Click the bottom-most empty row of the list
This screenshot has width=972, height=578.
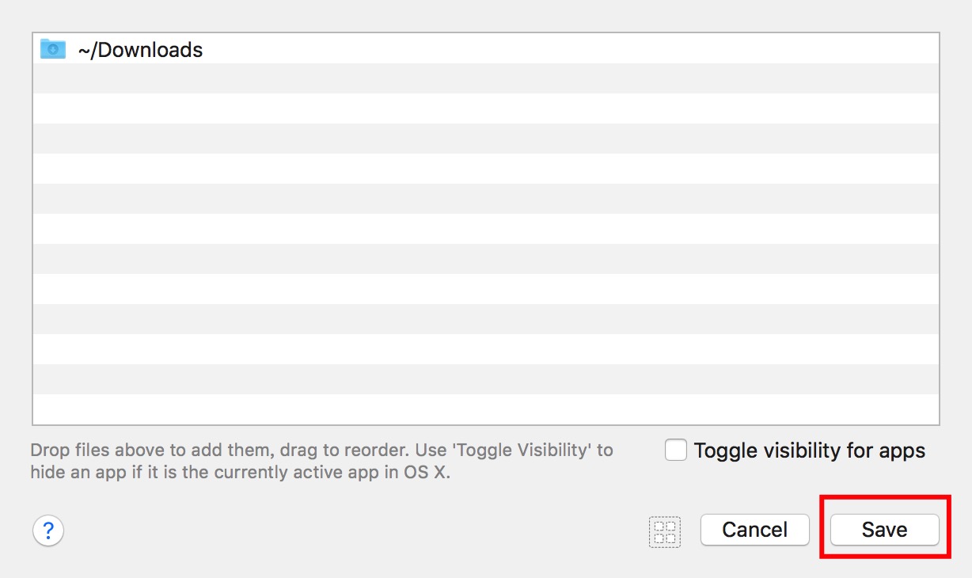[x=486, y=409]
